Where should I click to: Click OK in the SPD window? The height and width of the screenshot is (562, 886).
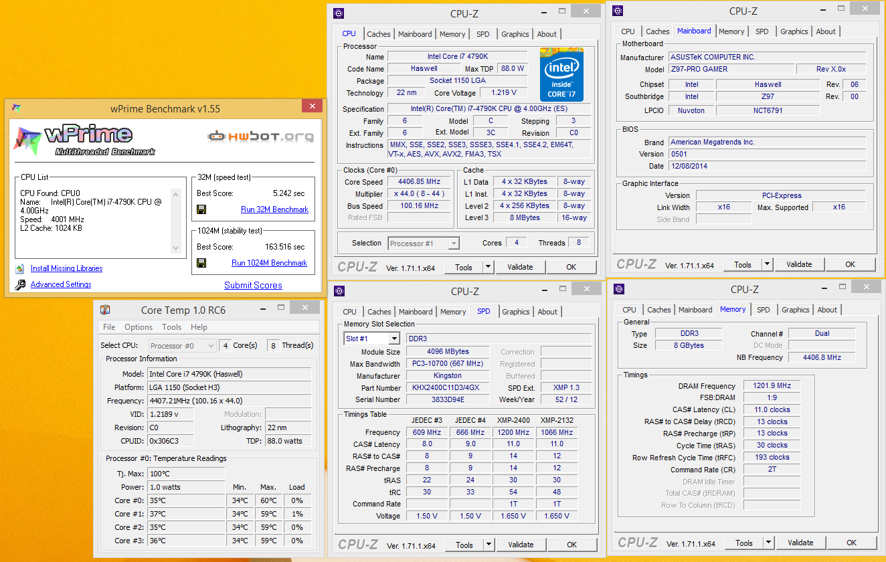tap(571, 545)
